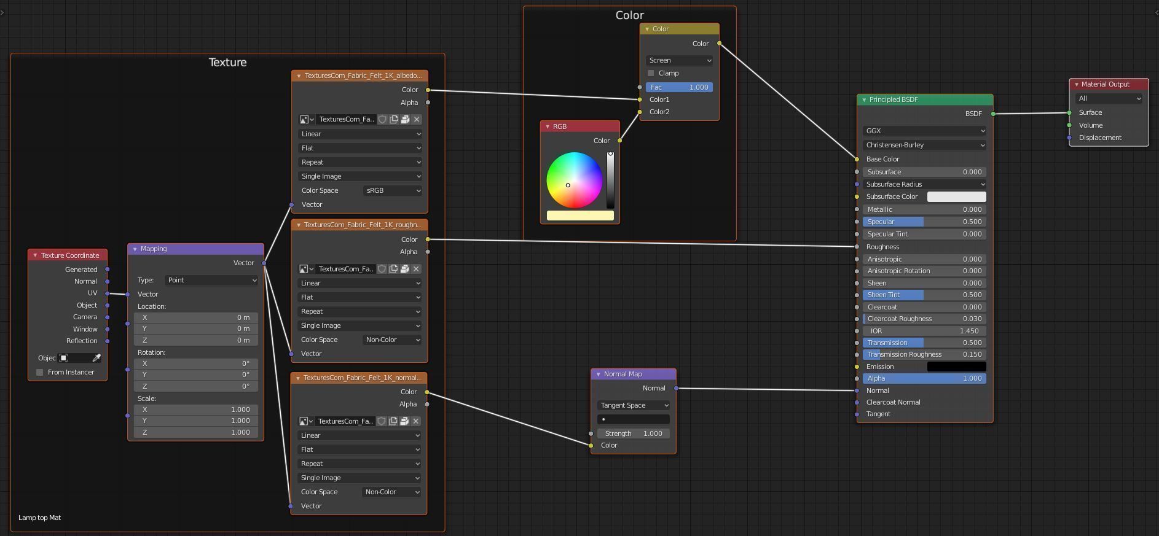Image resolution: width=1159 pixels, height=536 pixels.
Task: Open Mapping Type Point dropdown
Action: pyautogui.click(x=211, y=280)
